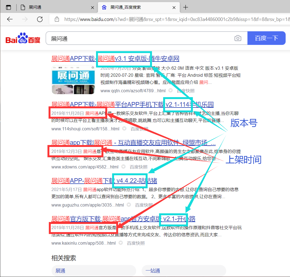
Task: Click the date text 2021年5月17日
Action: coord(67,189)
